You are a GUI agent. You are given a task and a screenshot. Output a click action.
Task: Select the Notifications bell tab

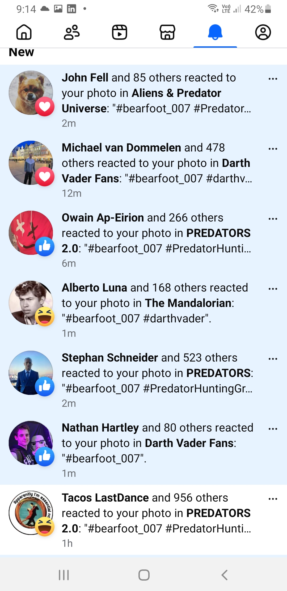click(215, 32)
